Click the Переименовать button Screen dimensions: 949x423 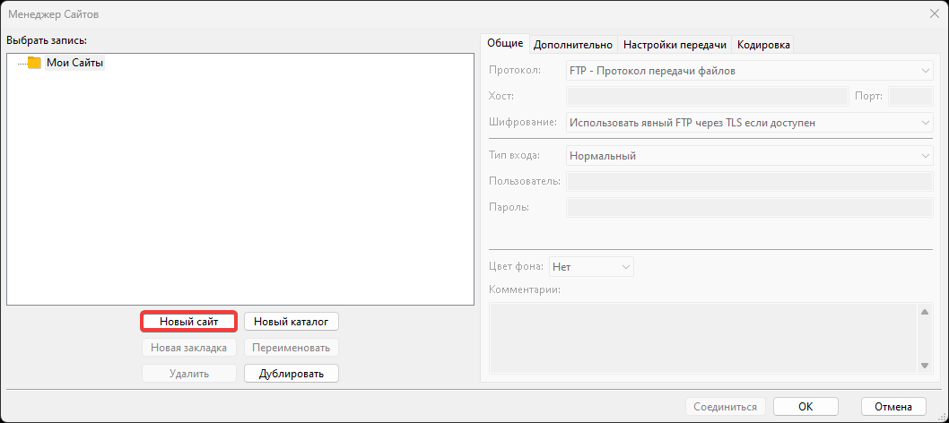[292, 348]
